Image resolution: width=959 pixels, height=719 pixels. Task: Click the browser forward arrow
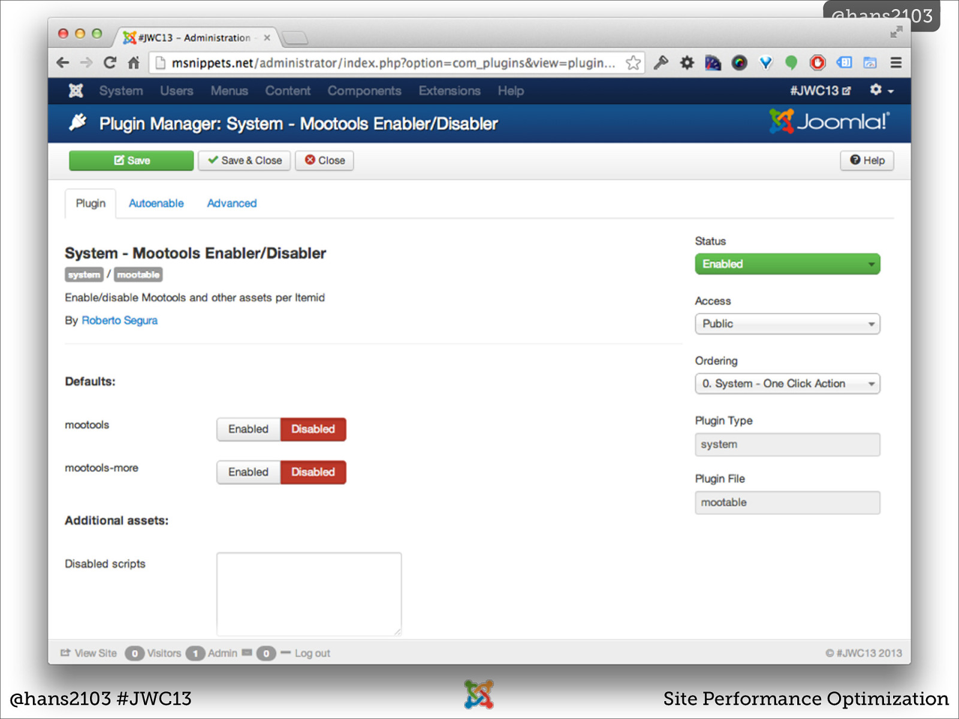pos(86,63)
